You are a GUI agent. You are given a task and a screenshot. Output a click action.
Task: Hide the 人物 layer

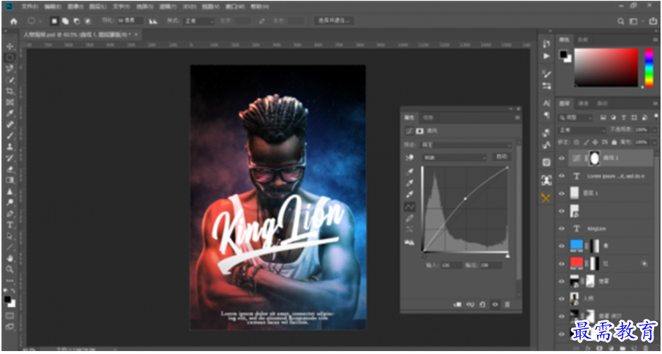[x=562, y=298]
